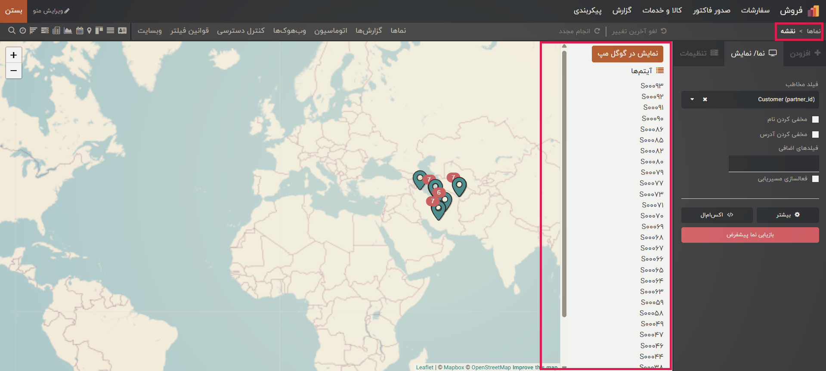826x371 pixels.
Task: Select the map pin view icon
Action: click(89, 31)
